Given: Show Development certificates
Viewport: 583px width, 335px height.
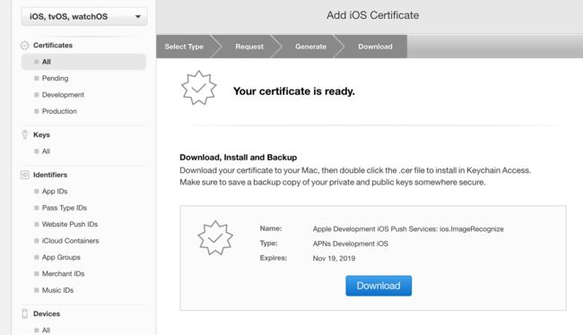Looking at the screenshot, I should (x=63, y=95).
